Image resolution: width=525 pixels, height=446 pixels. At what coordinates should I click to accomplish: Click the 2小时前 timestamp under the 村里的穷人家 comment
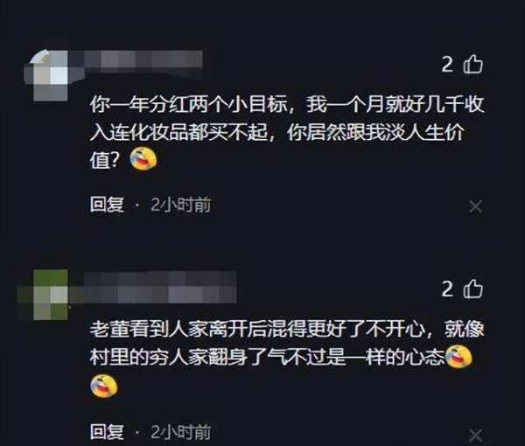181,432
